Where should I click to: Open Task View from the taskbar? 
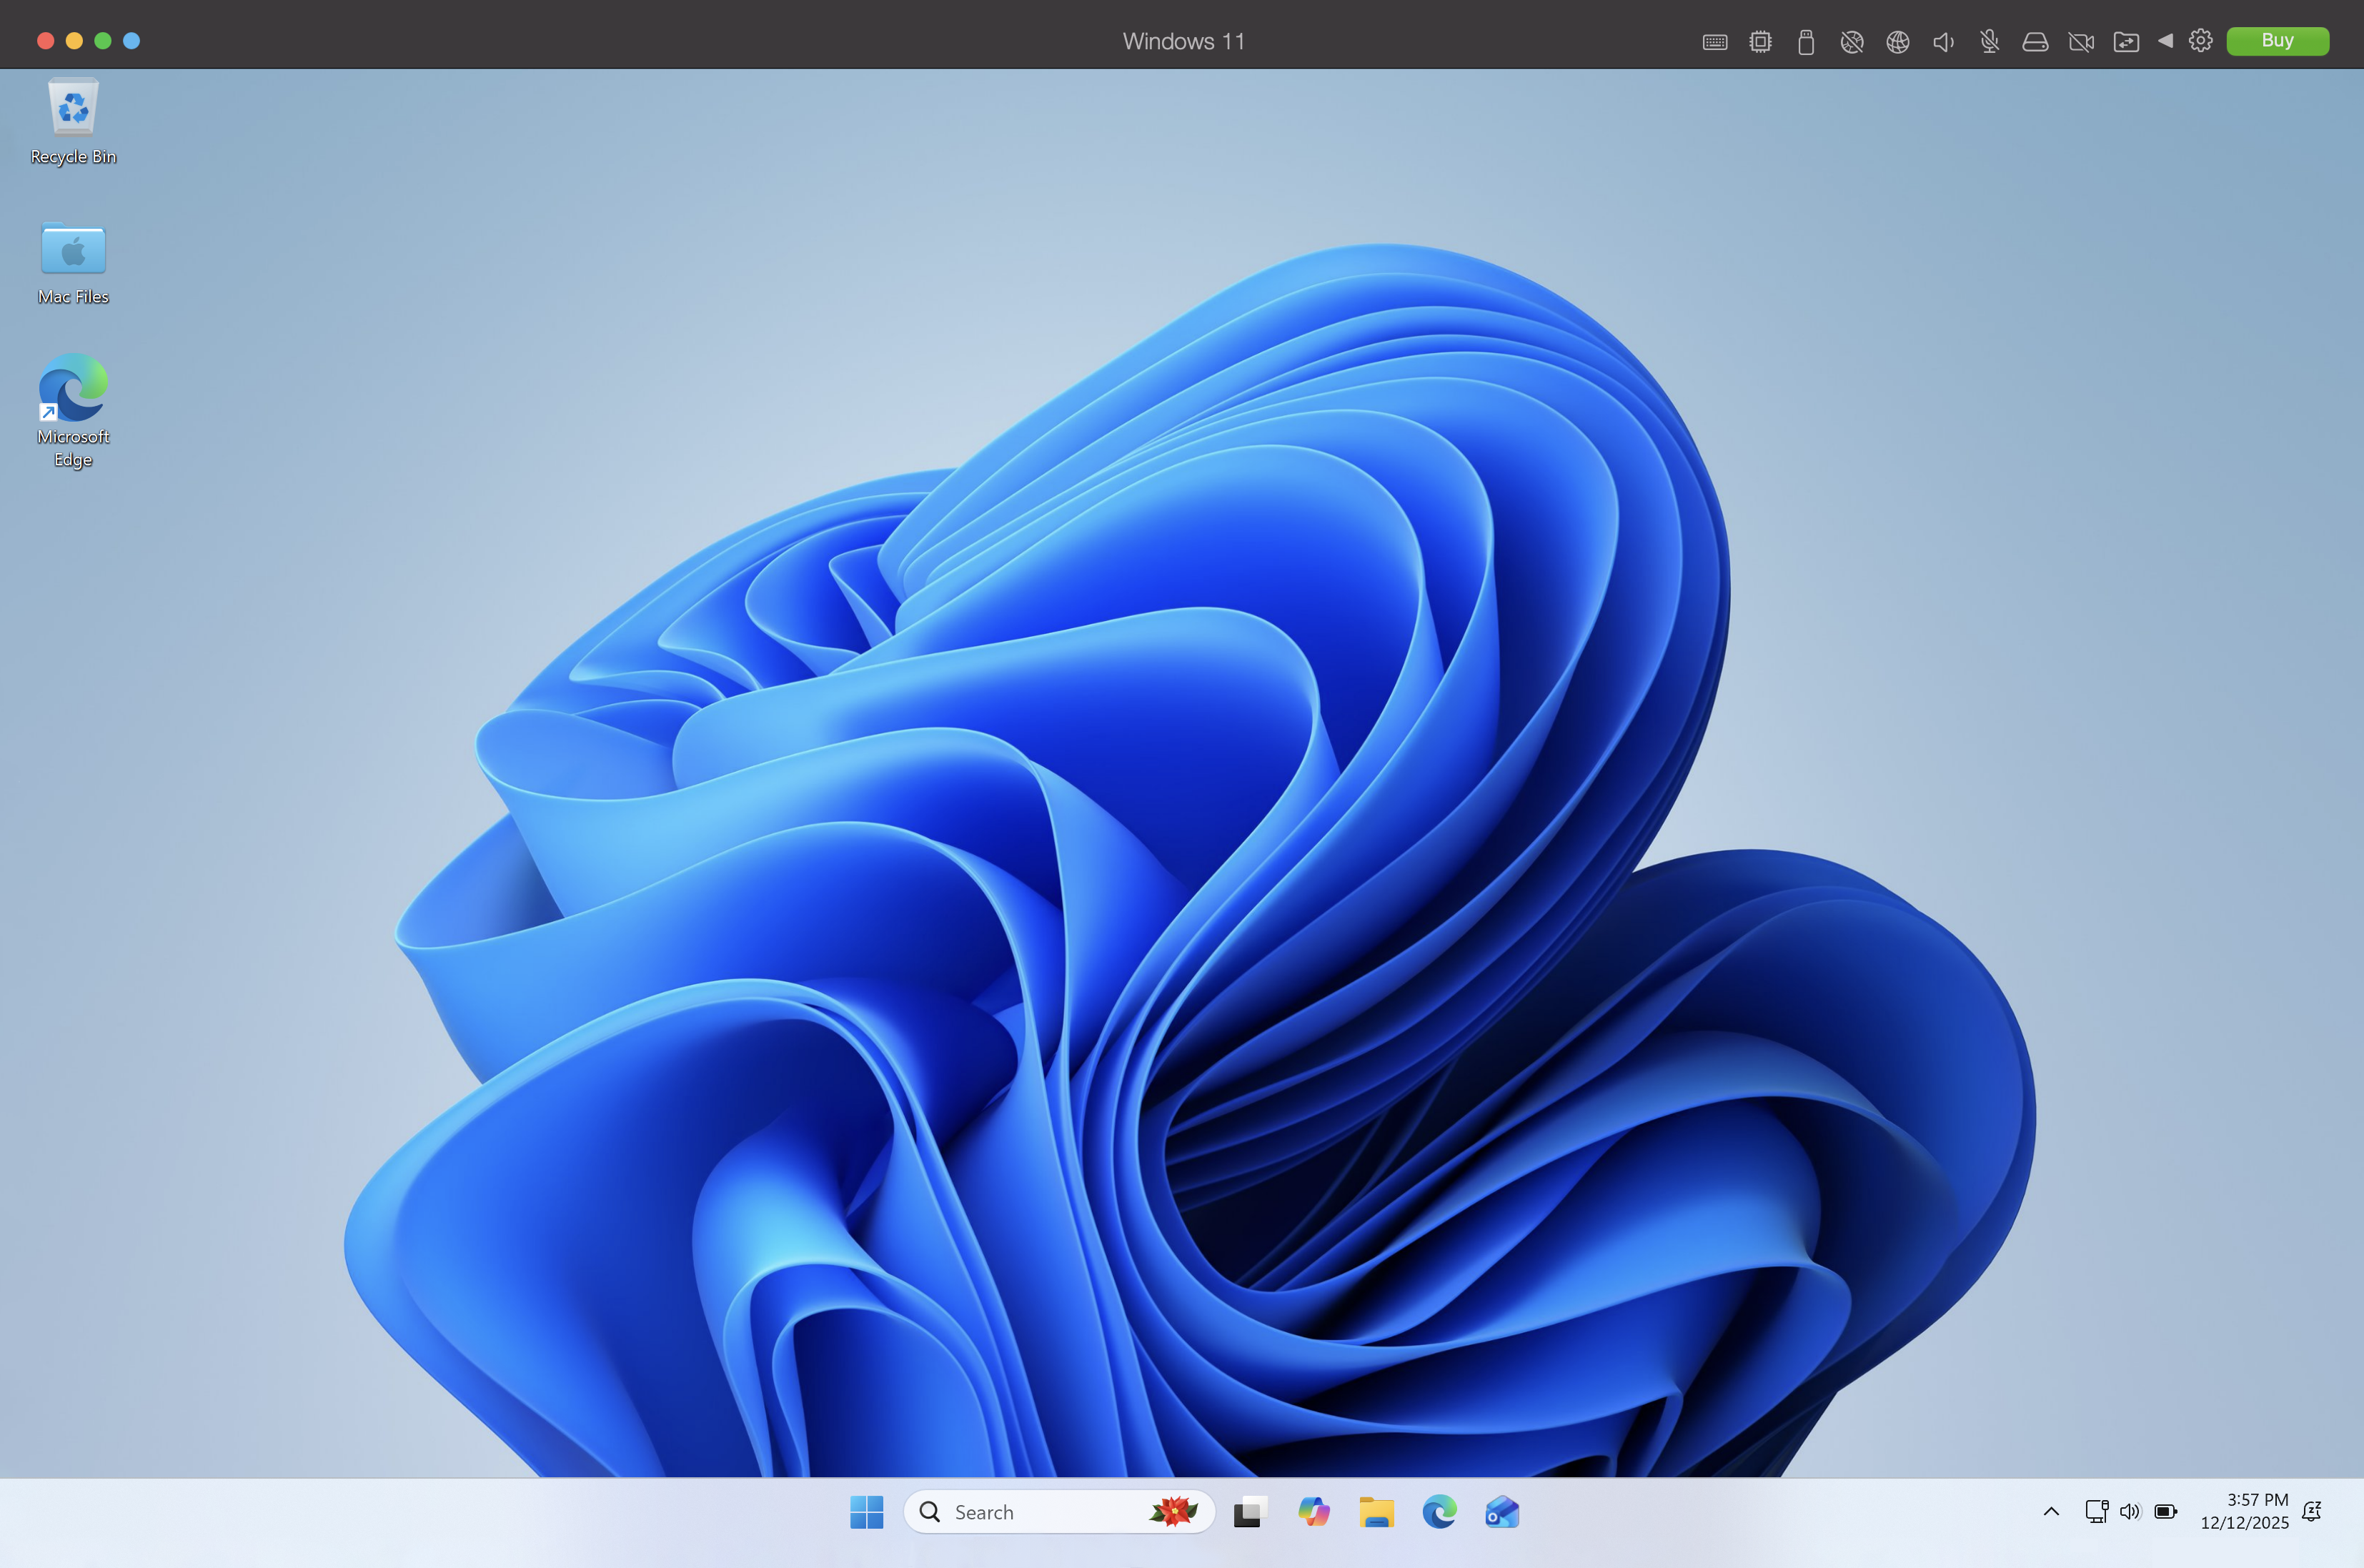1249,1512
